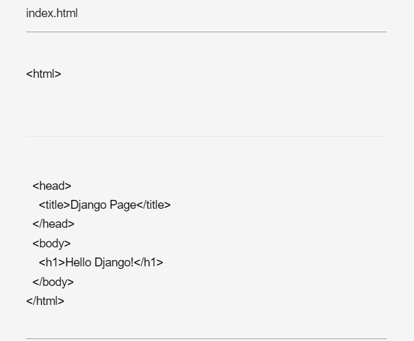The width and height of the screenshot is (414, 341).
Task: Click the opening <html> tag
Action: pyautogui.click(x=44, y=74)
